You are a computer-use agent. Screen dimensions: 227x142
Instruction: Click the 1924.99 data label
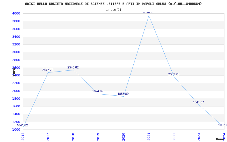pyautogui.click(x=98, y=91)
